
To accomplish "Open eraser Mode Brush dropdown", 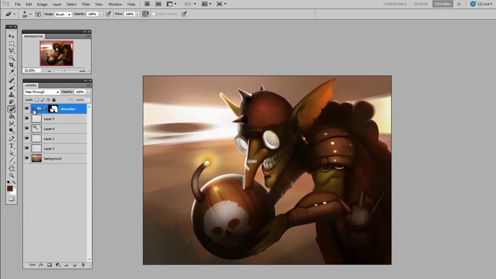I will point(64,14).
